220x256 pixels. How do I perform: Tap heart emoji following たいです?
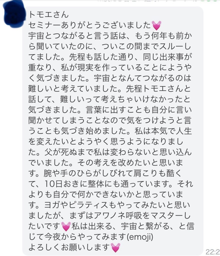pyautogui.click(x=66, y=226)
